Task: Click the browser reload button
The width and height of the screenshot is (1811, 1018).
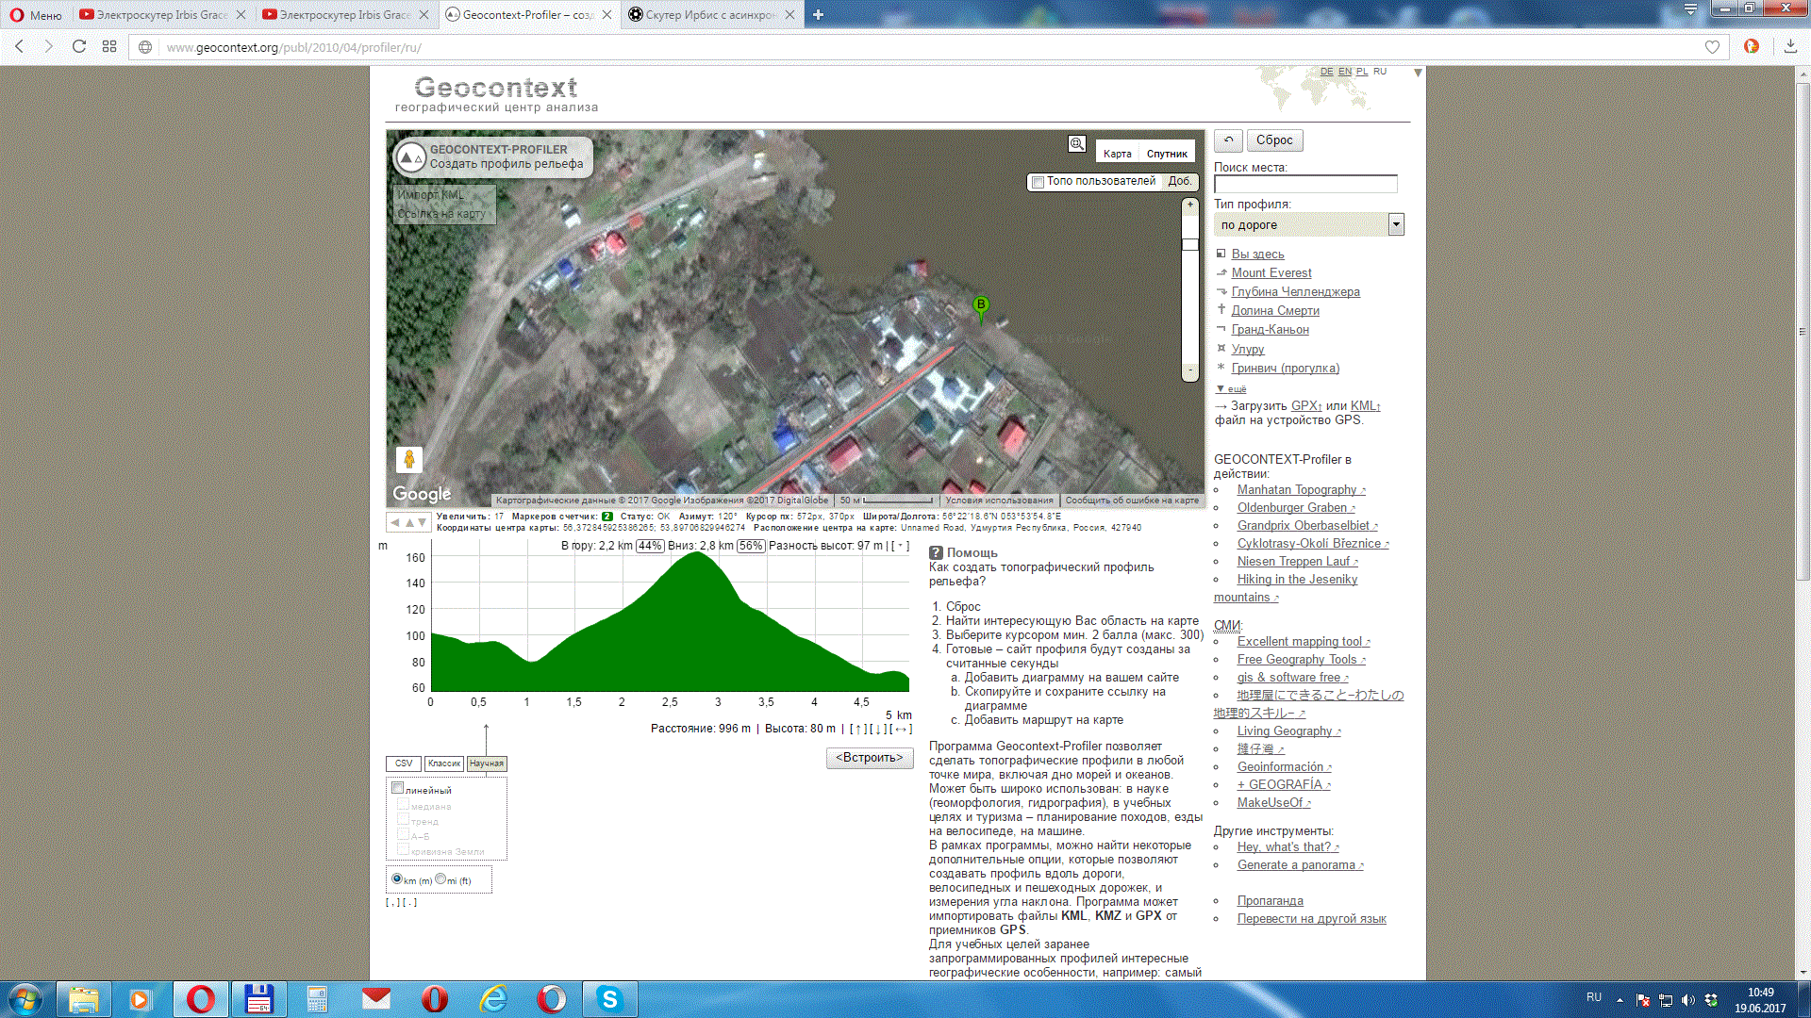Action: [x=79, y=46]
